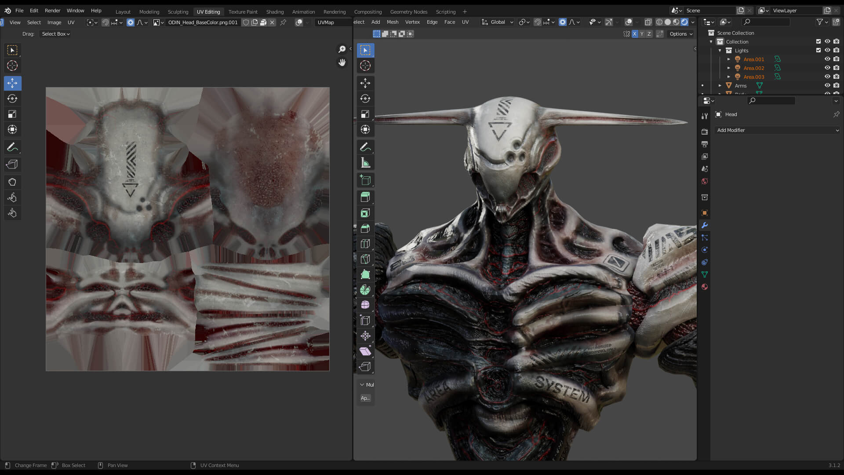Expand the Arms object in outliner
This screenshot has height=475, width=844.
tap(720, 86)
